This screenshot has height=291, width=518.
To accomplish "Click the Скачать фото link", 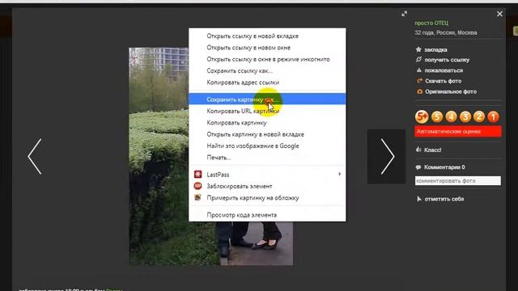I will [444, 81].
